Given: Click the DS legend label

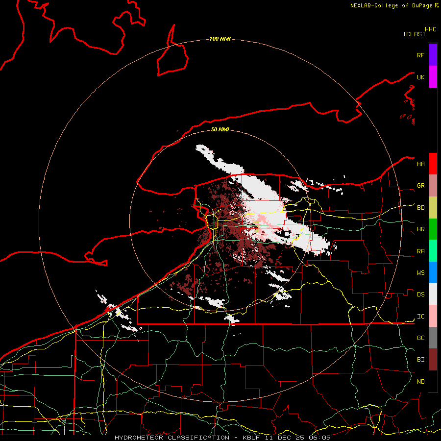Looking at the screenshot, I should (x=420, y=294).
